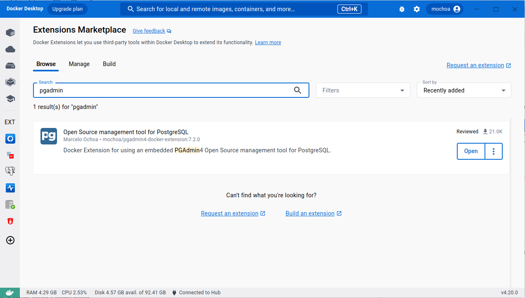Switch to the Build tab
The height and width of the screenshot is (298, 525).
click(109, 64)
